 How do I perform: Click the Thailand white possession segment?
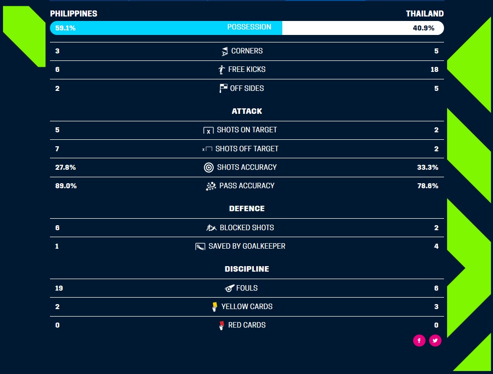pyautogui.click(x=363, y=28)
